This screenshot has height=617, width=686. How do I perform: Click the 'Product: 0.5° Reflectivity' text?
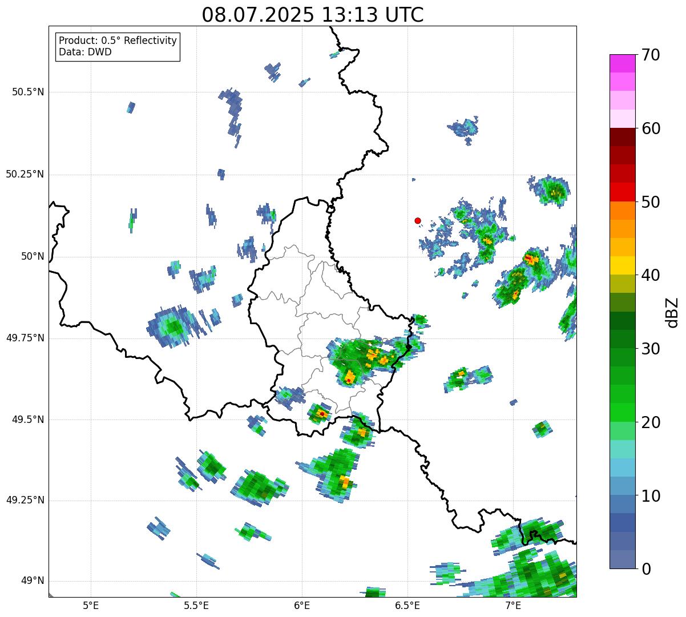118,41
